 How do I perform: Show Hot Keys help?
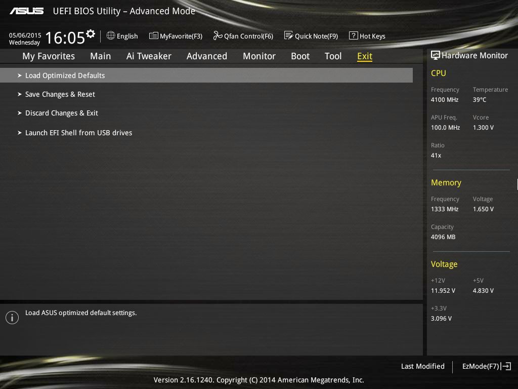372,36
